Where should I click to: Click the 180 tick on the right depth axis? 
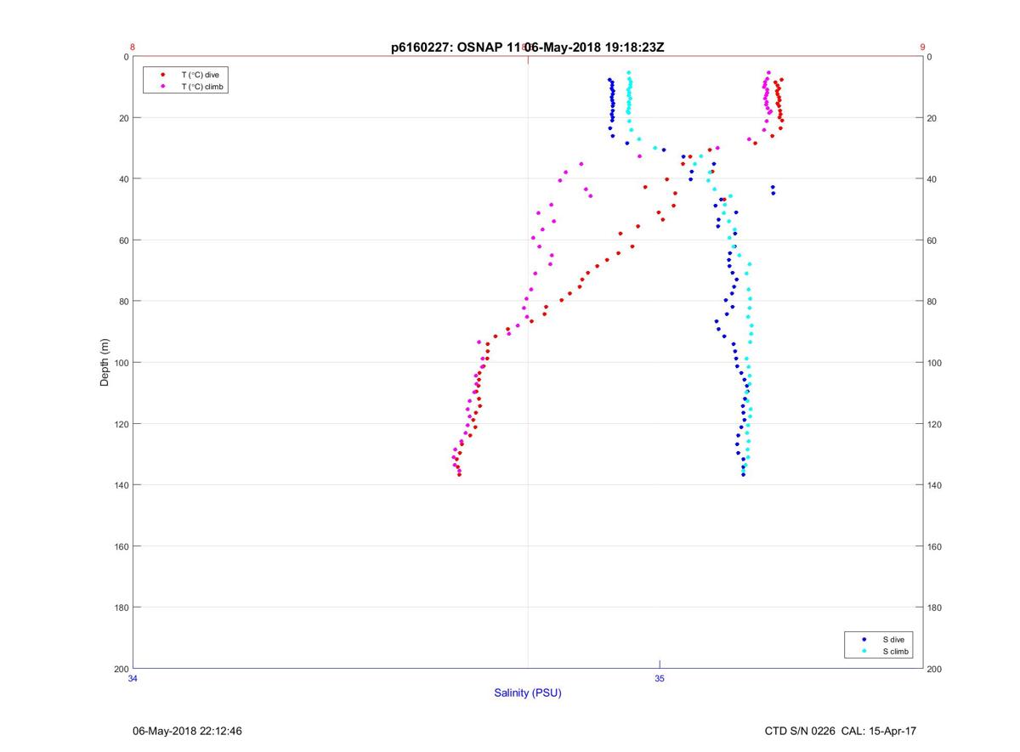point(935,608)
